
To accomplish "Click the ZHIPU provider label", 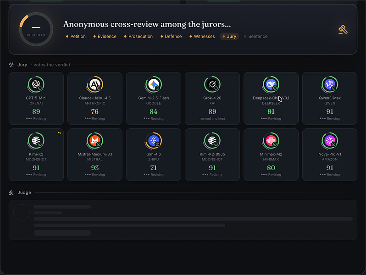I will pyautogui.click(x=154, y=159).
